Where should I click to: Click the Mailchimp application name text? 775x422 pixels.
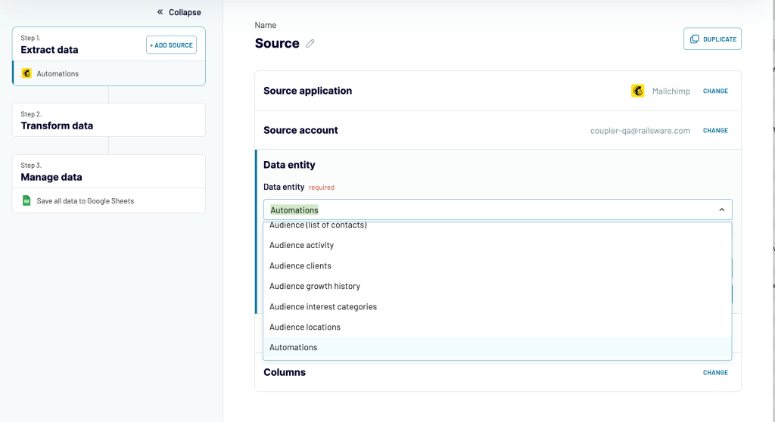(x=671, y=91)
